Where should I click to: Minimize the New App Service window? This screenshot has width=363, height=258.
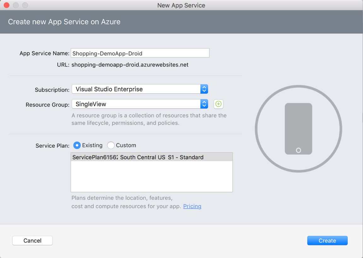(16, 5)
